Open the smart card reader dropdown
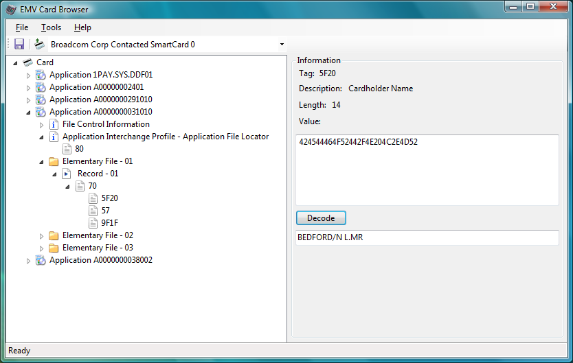 click(x=282, y=45)
